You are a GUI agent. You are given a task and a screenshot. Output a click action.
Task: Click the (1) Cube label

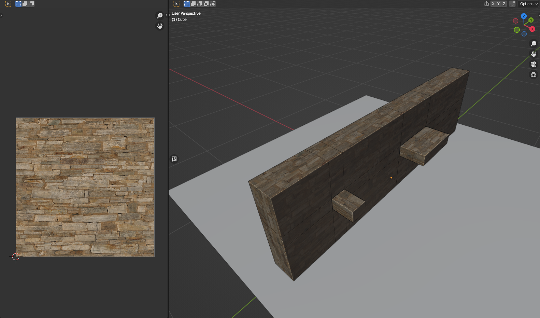pos(179,19)
